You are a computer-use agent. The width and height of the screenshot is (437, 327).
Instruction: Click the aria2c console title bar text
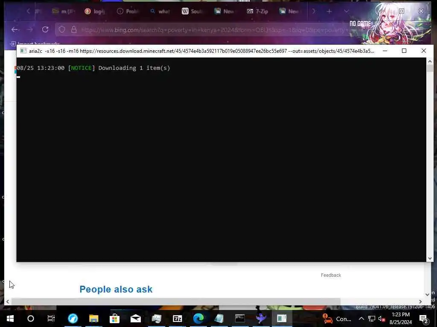coord(201,51)
